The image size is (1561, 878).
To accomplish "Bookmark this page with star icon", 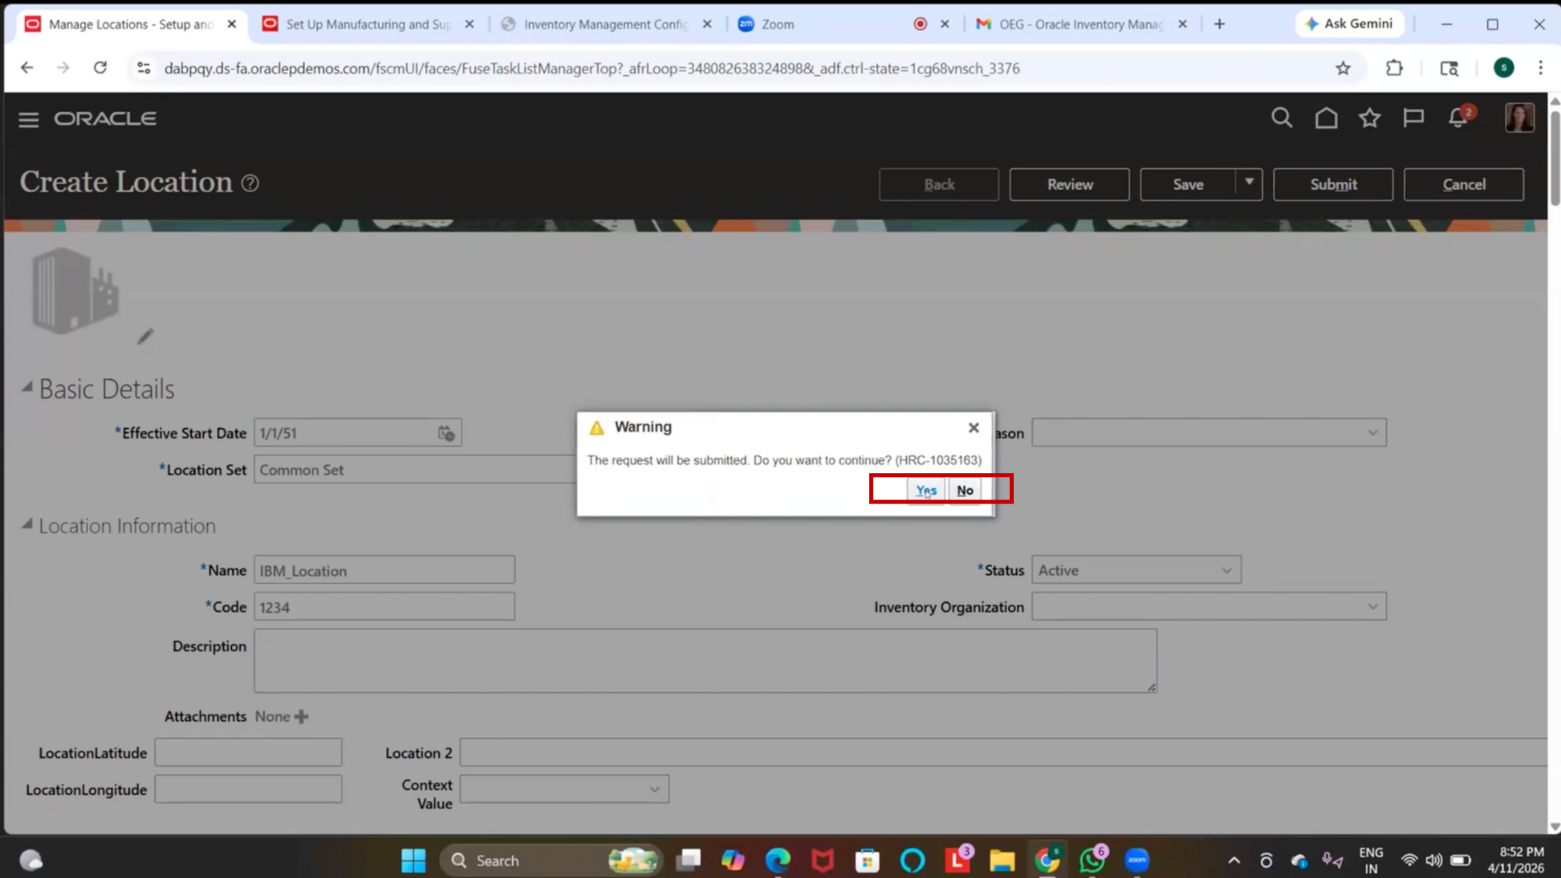I will tap(1342, 68).
